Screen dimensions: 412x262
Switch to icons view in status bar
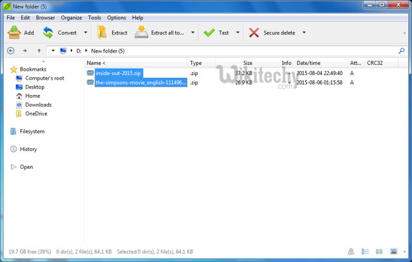point(379,252)
